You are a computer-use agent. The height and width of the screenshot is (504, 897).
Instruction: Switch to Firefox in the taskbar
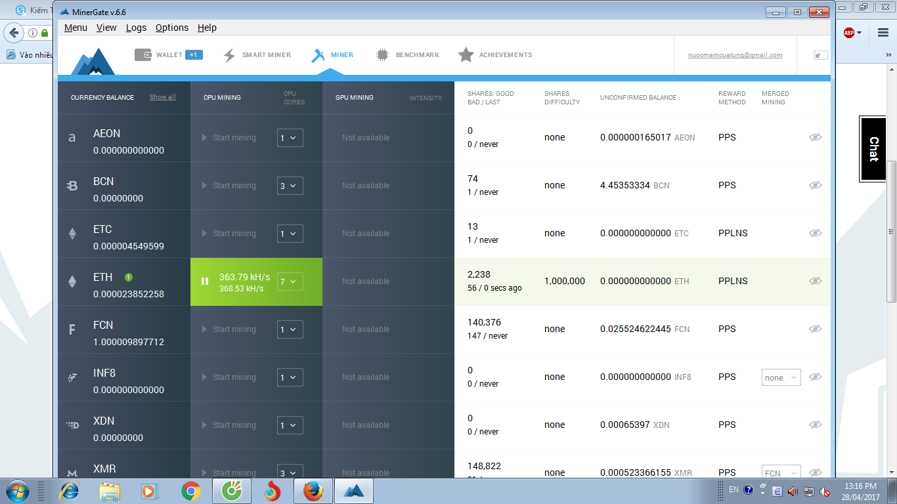(313, 491)
